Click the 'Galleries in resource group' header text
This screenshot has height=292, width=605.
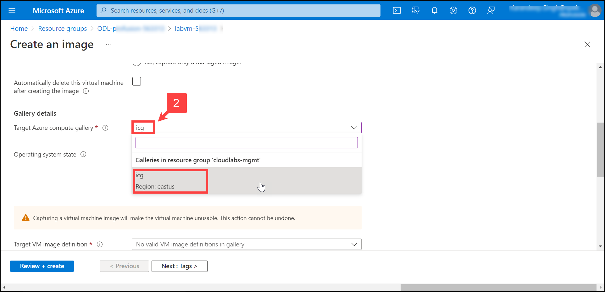[x=198, y=160]
